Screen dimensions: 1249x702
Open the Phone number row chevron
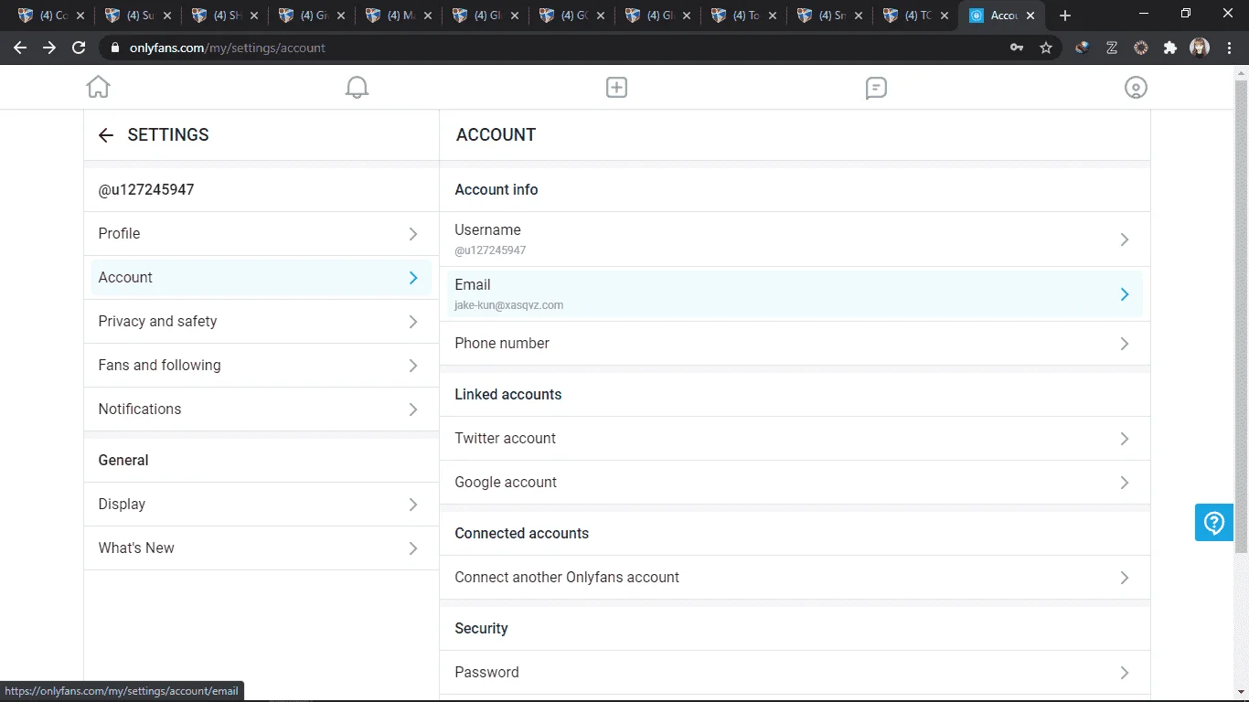coord(1125,344)
